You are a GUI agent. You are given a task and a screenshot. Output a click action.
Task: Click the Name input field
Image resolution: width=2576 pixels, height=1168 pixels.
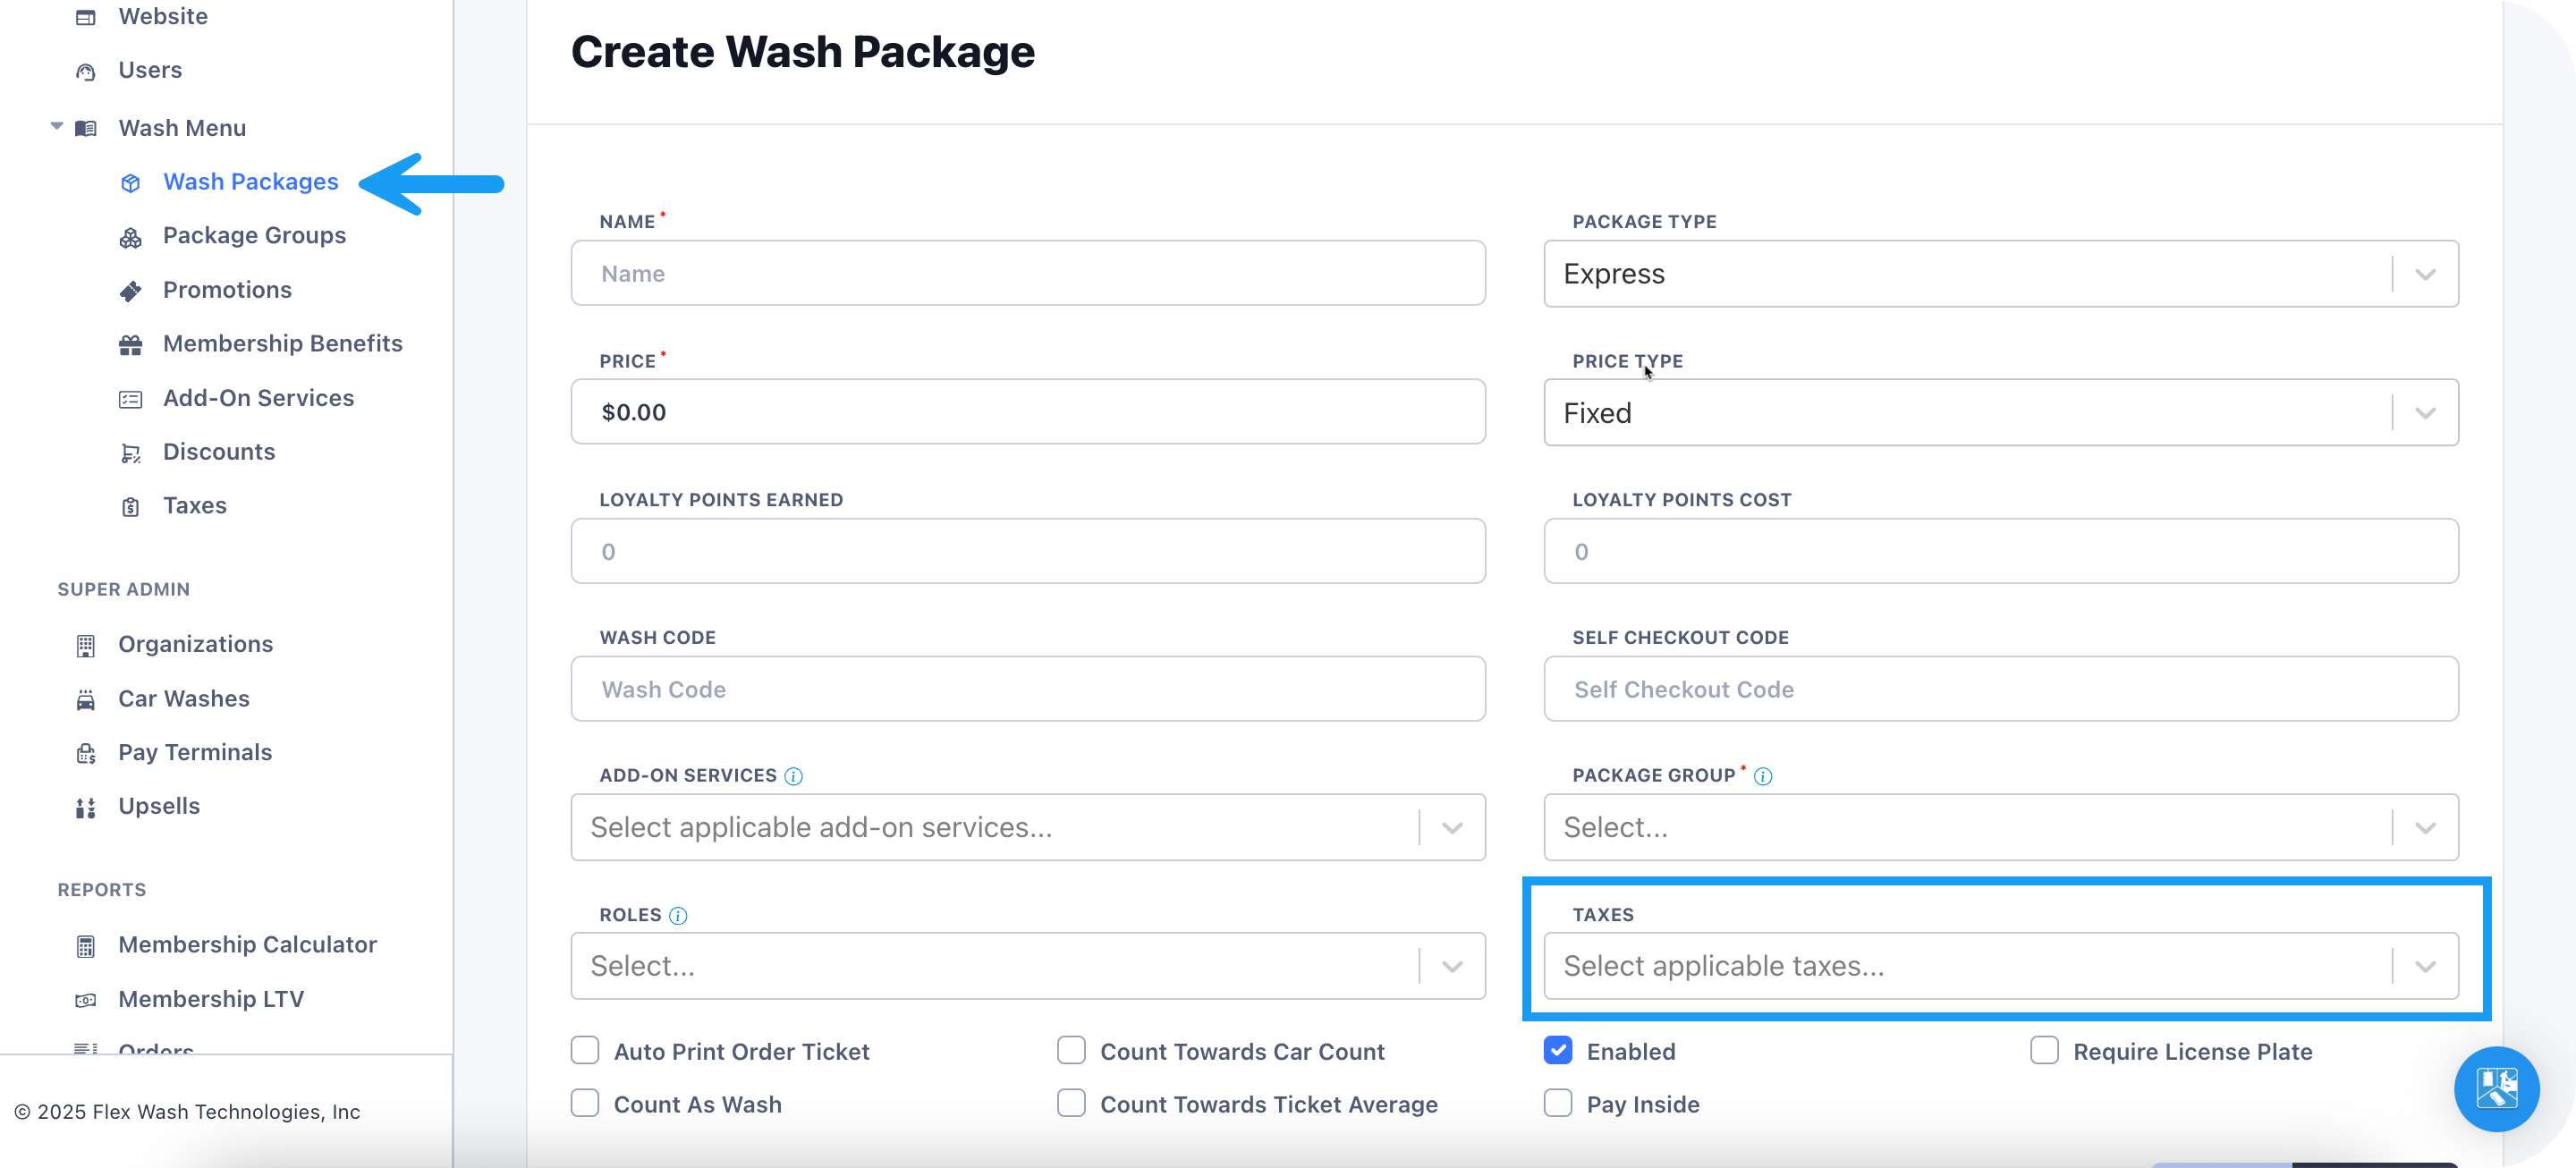tap(1028, 274)
